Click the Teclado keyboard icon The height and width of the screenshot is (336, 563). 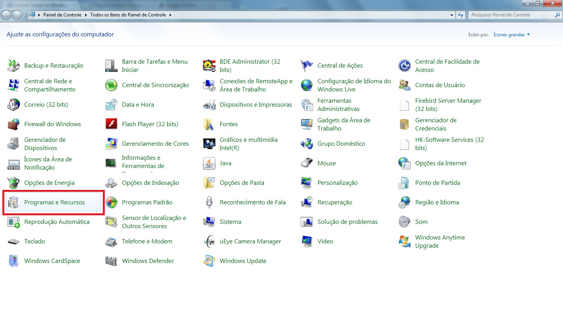point(14,241)
